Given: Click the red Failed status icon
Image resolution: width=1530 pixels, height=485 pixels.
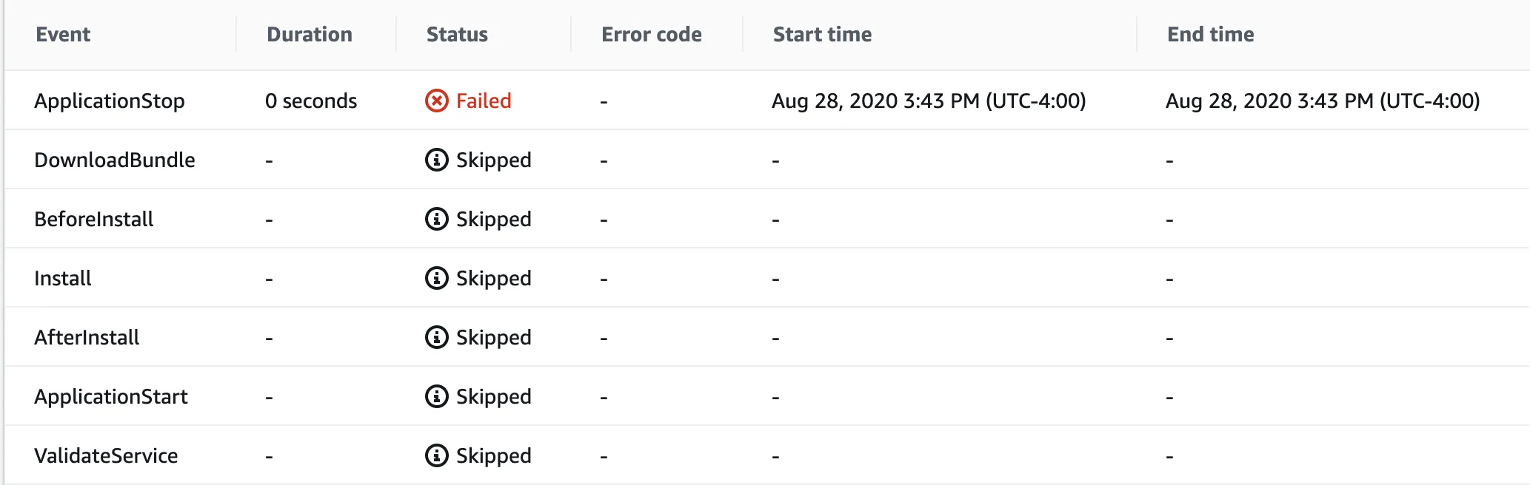Looking at the screenshot, I should [x=436, y=101].
